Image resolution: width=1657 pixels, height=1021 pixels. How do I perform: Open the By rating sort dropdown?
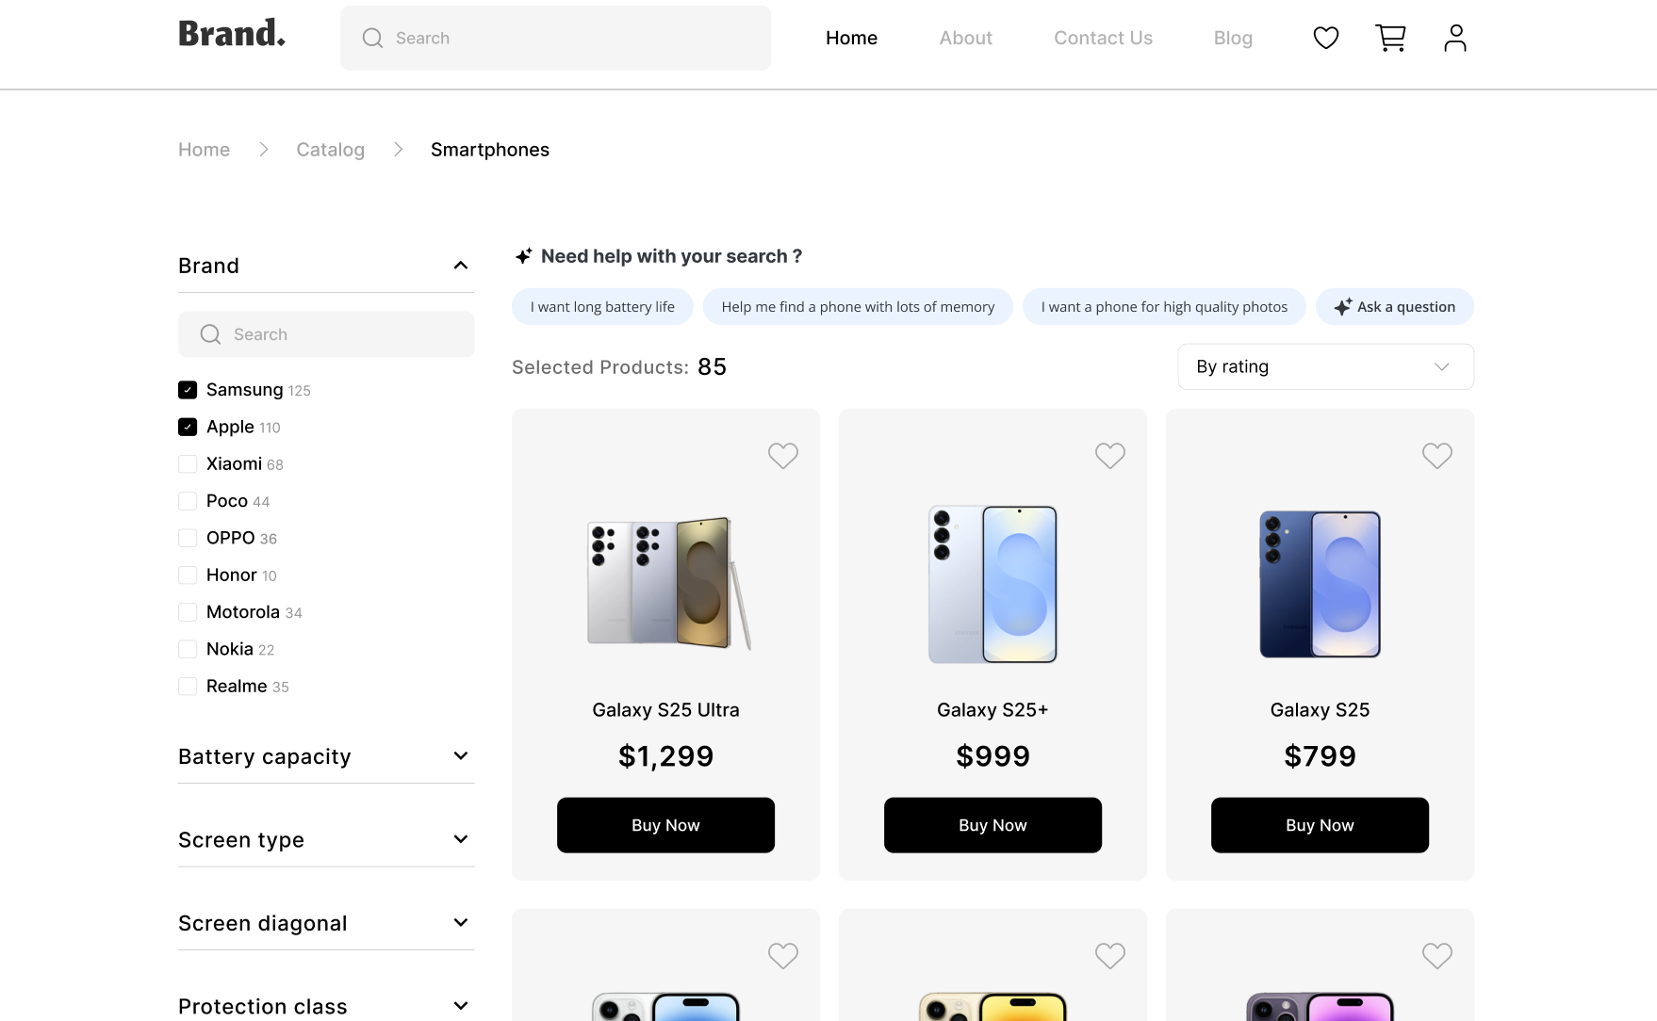point(1324,366)
